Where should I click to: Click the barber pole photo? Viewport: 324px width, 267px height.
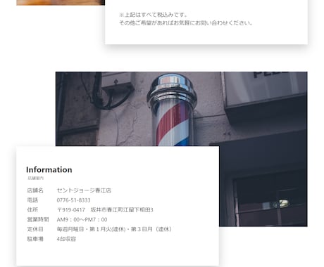pos(182,109)
